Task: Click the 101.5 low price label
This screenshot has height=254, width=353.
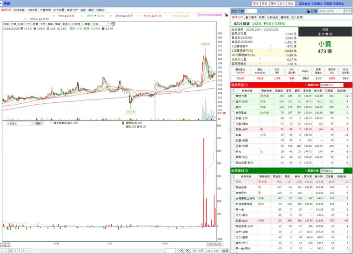Action: (131, 112)
